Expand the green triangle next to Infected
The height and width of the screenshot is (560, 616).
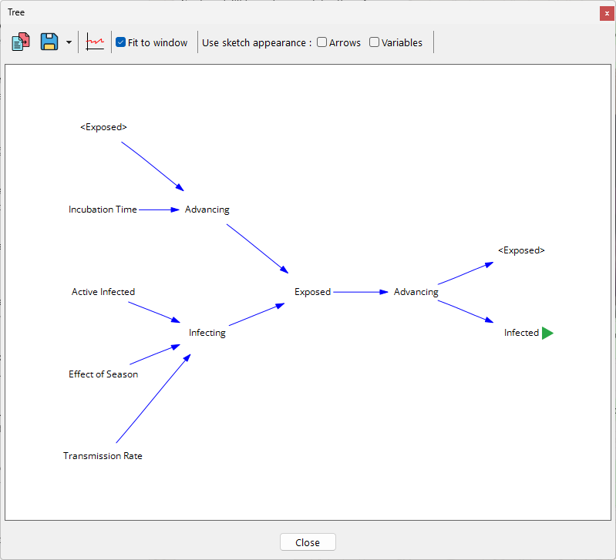tap(547, 333)
